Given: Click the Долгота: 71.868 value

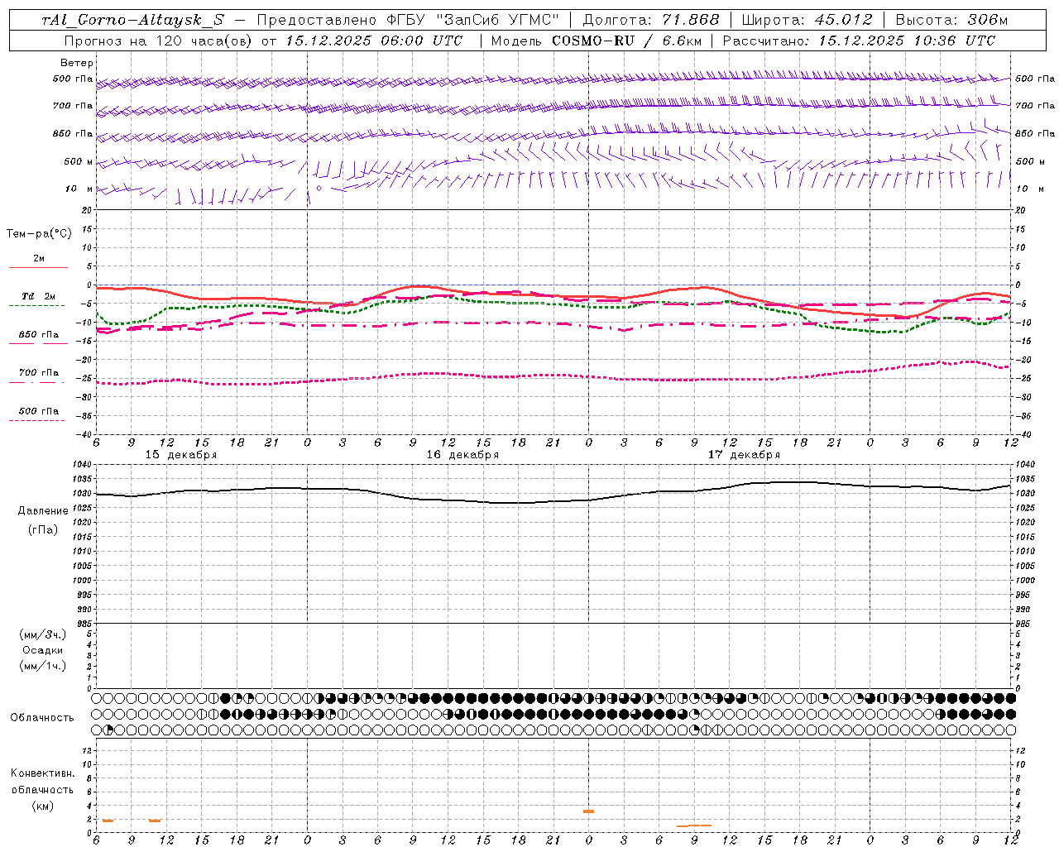Looking at the screenshot, I should 651,20.
